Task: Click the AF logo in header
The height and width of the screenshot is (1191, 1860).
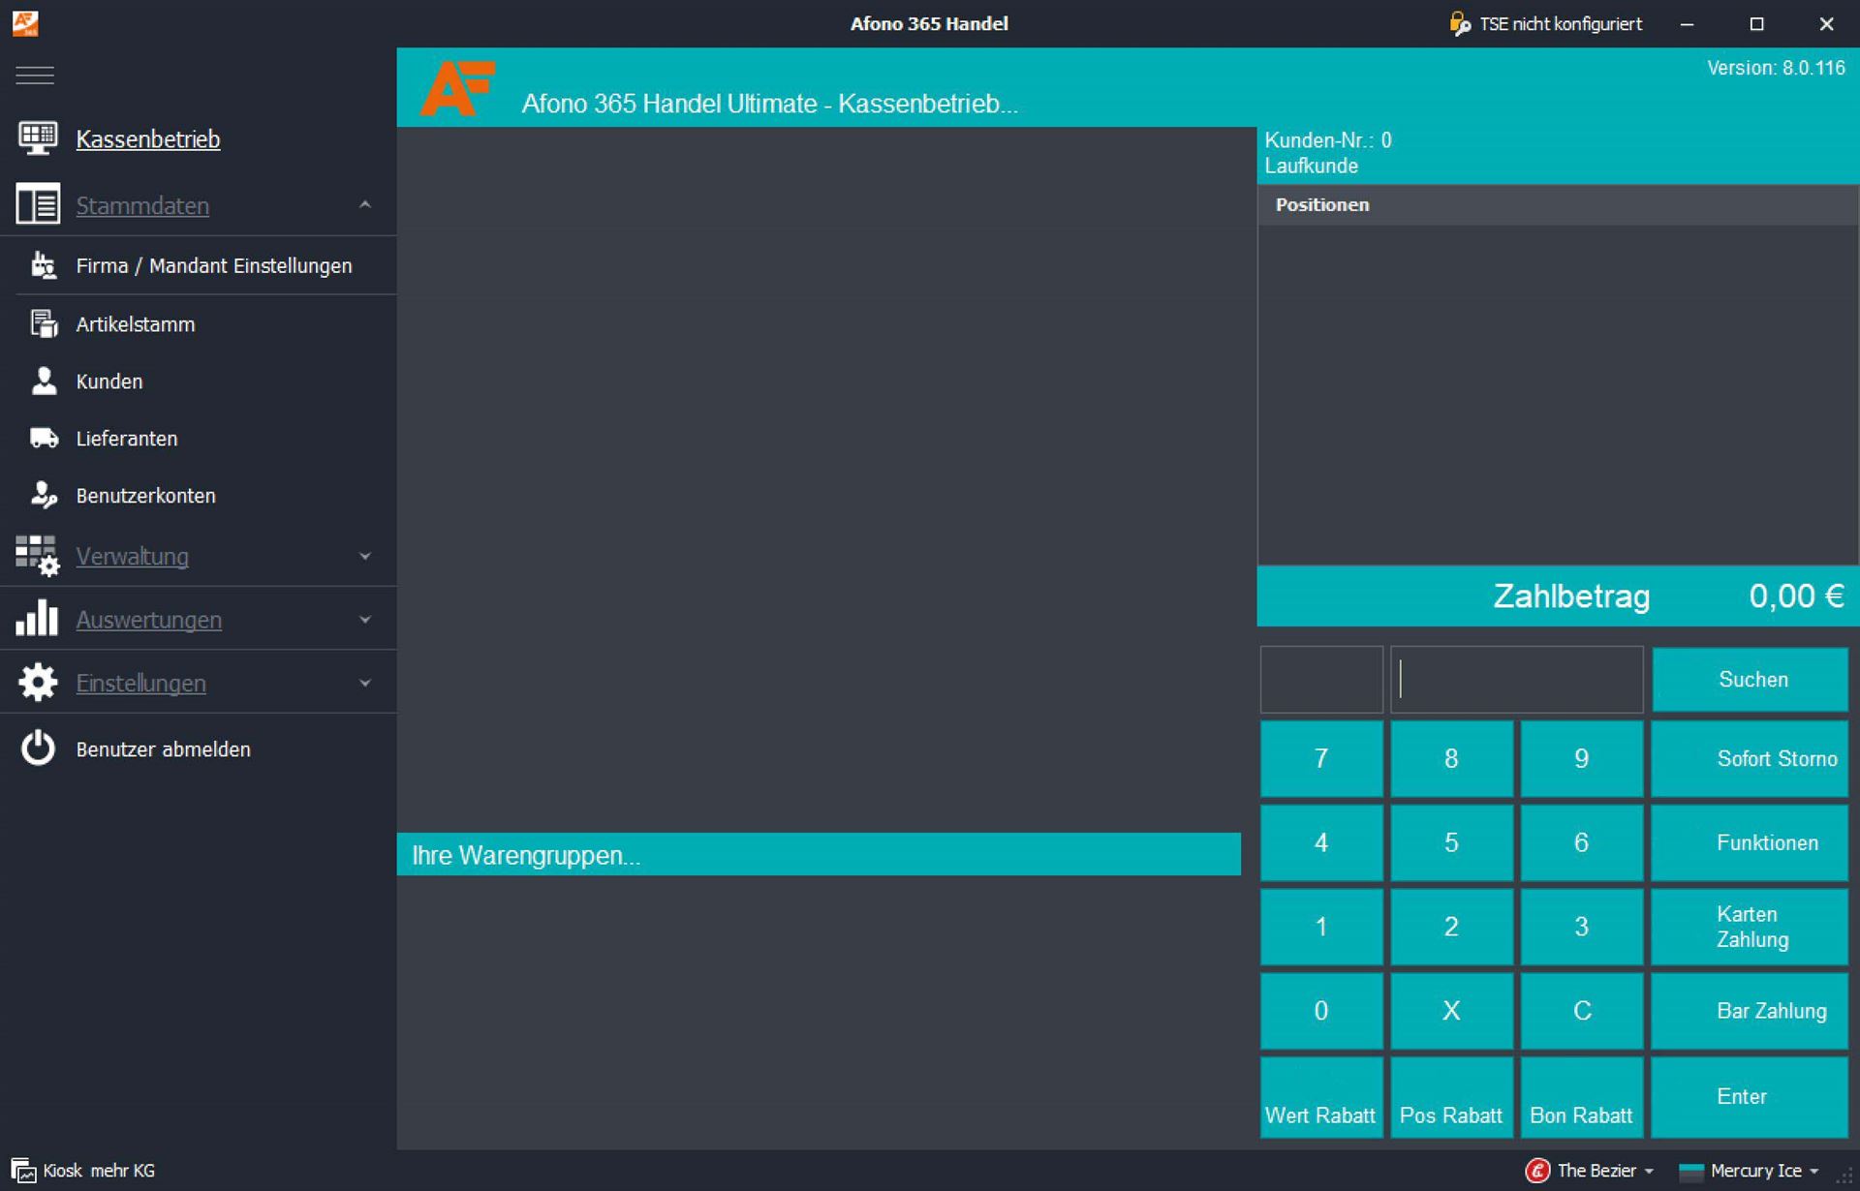Action: point(457,89)
